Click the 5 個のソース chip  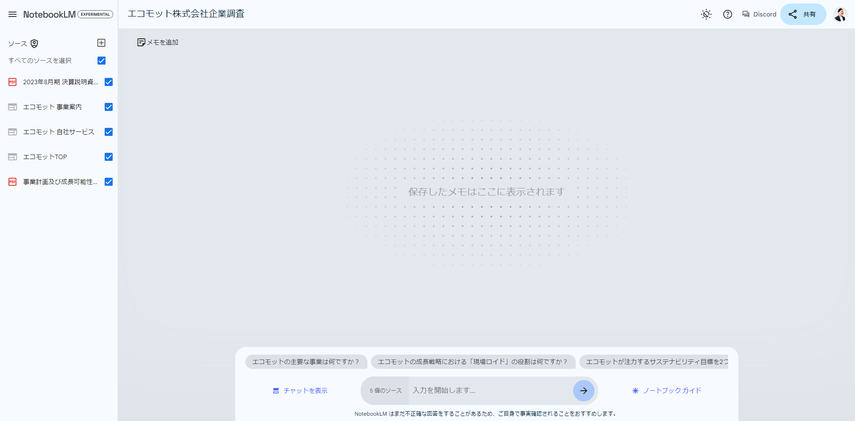point(385,391)
